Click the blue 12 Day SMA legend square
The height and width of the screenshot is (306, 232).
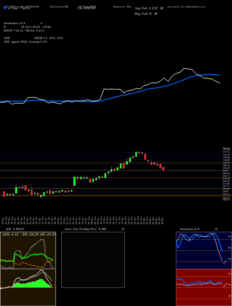(5, 8)
